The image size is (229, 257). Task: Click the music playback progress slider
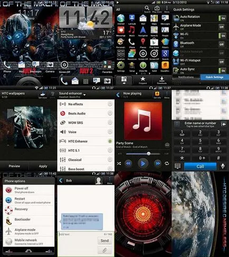pos(143,154)
